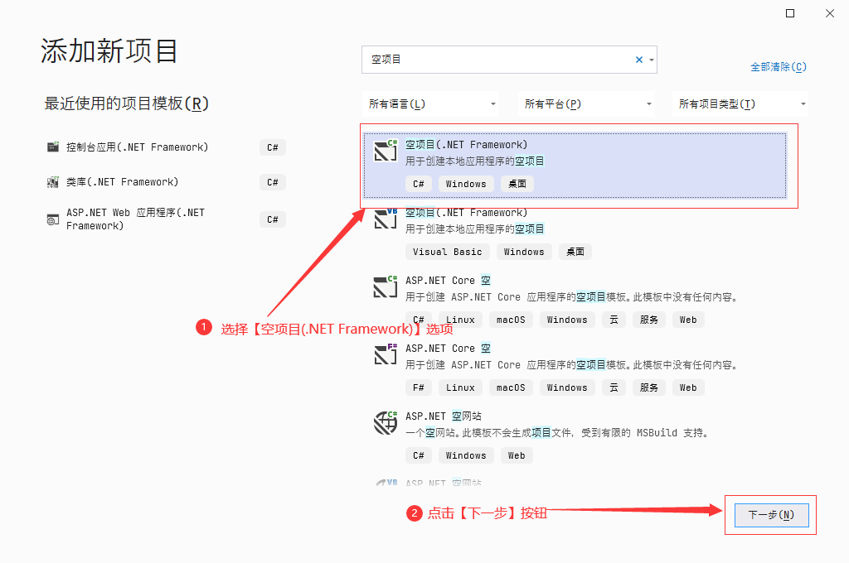Click Windows tag in Visual Basic empty project row

pyautogui.click(x=524, y=252)
